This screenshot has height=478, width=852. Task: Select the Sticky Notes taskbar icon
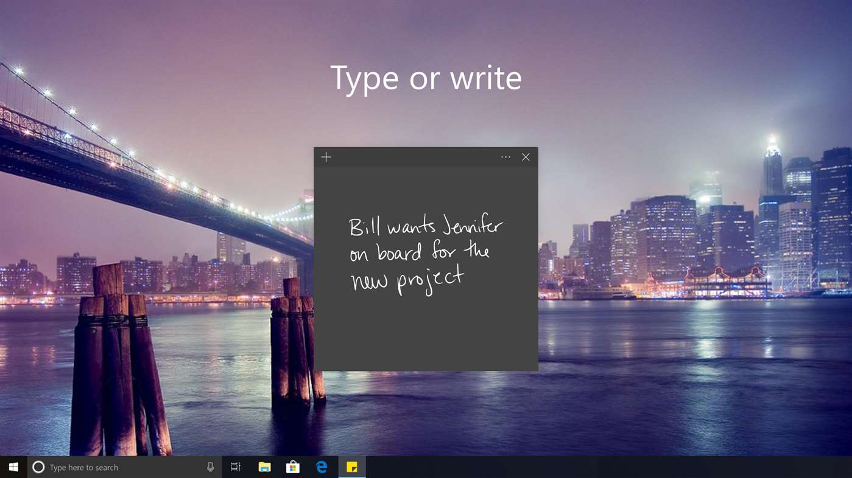coord(352,467)
